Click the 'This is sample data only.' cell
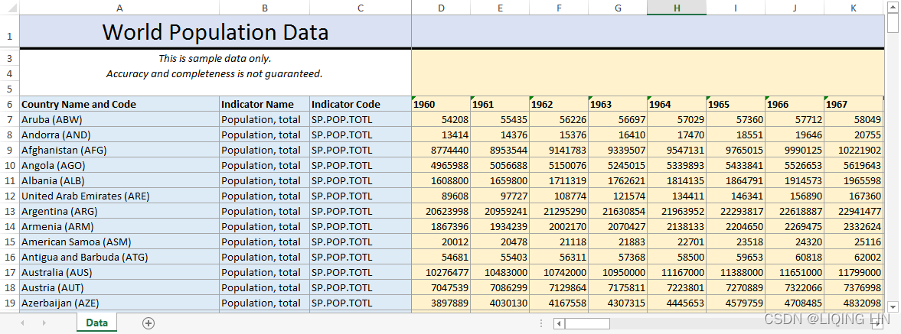This screenshot has height=334, width=901. [215, 59]
